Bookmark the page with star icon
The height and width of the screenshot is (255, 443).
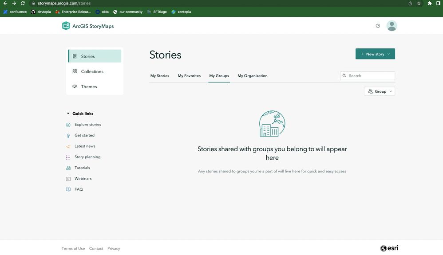pyautogui.click(x=419, y=4)
